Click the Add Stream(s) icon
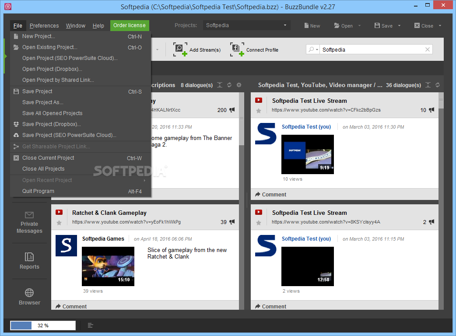Viewport: 456px width, 336px height. 180,49
